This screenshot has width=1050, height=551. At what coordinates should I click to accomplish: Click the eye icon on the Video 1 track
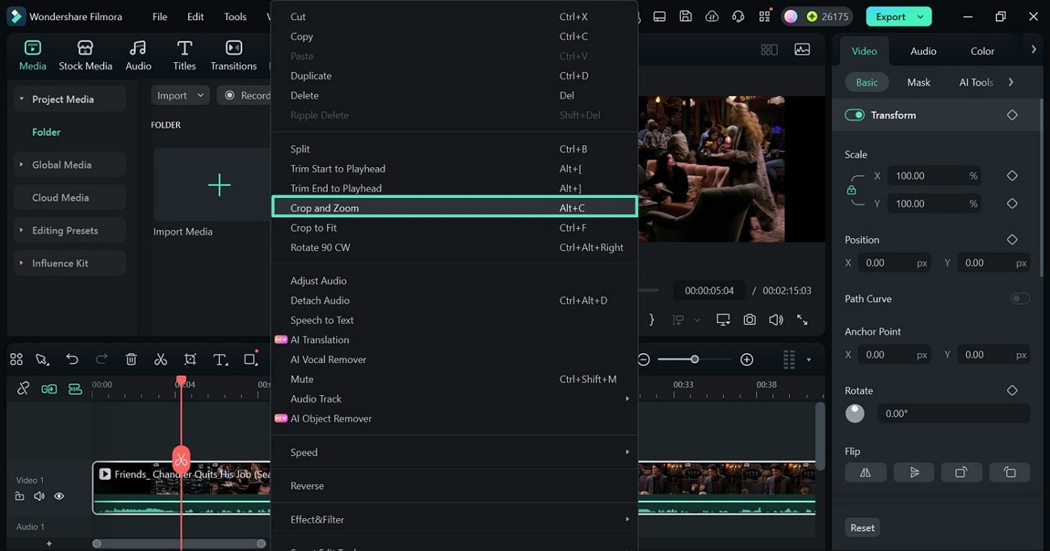(58, 495)
